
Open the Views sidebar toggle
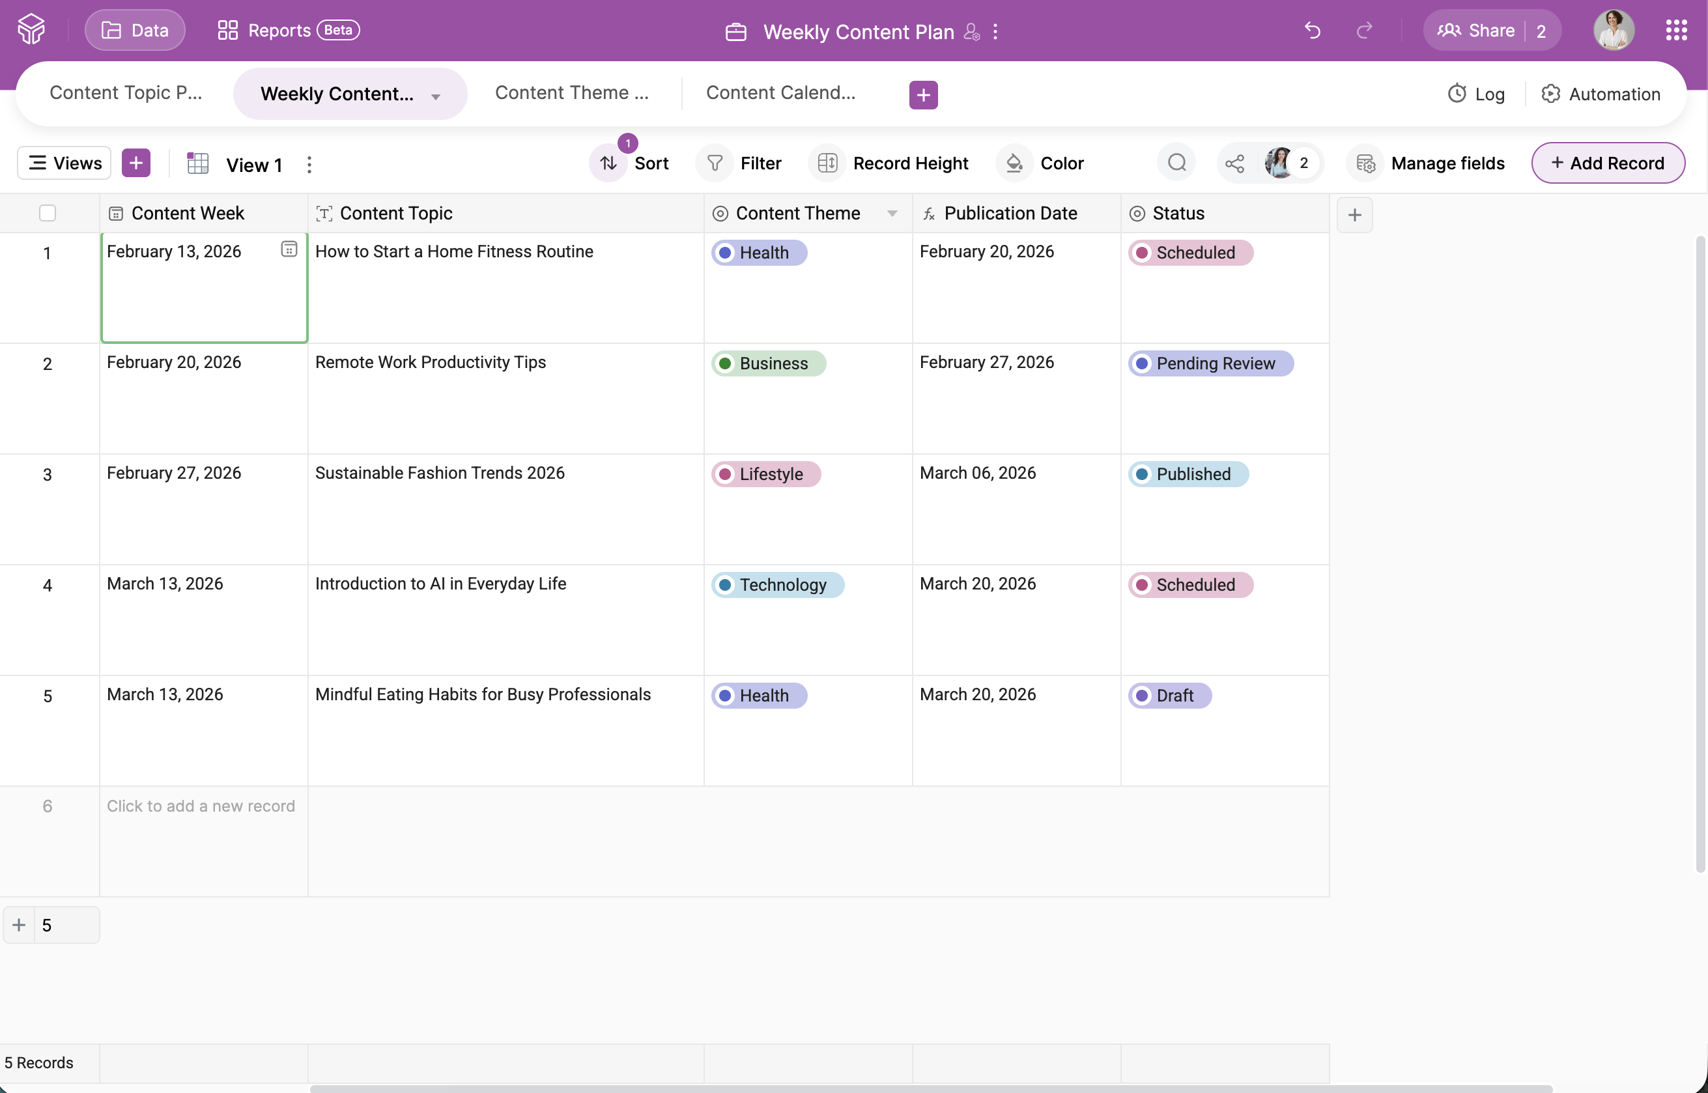[64, 163]
